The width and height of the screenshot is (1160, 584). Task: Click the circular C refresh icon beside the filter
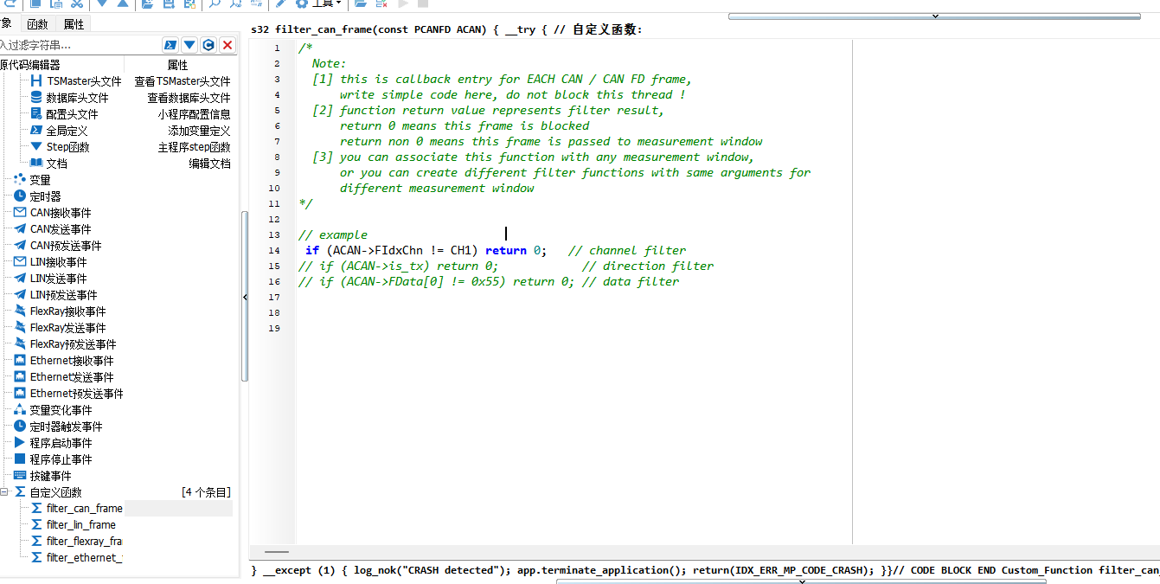pos(208,45)
